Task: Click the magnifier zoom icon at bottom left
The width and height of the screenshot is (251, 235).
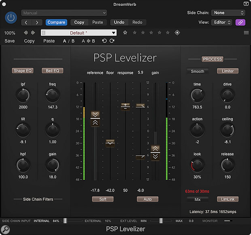Action: tap(5, 230)
